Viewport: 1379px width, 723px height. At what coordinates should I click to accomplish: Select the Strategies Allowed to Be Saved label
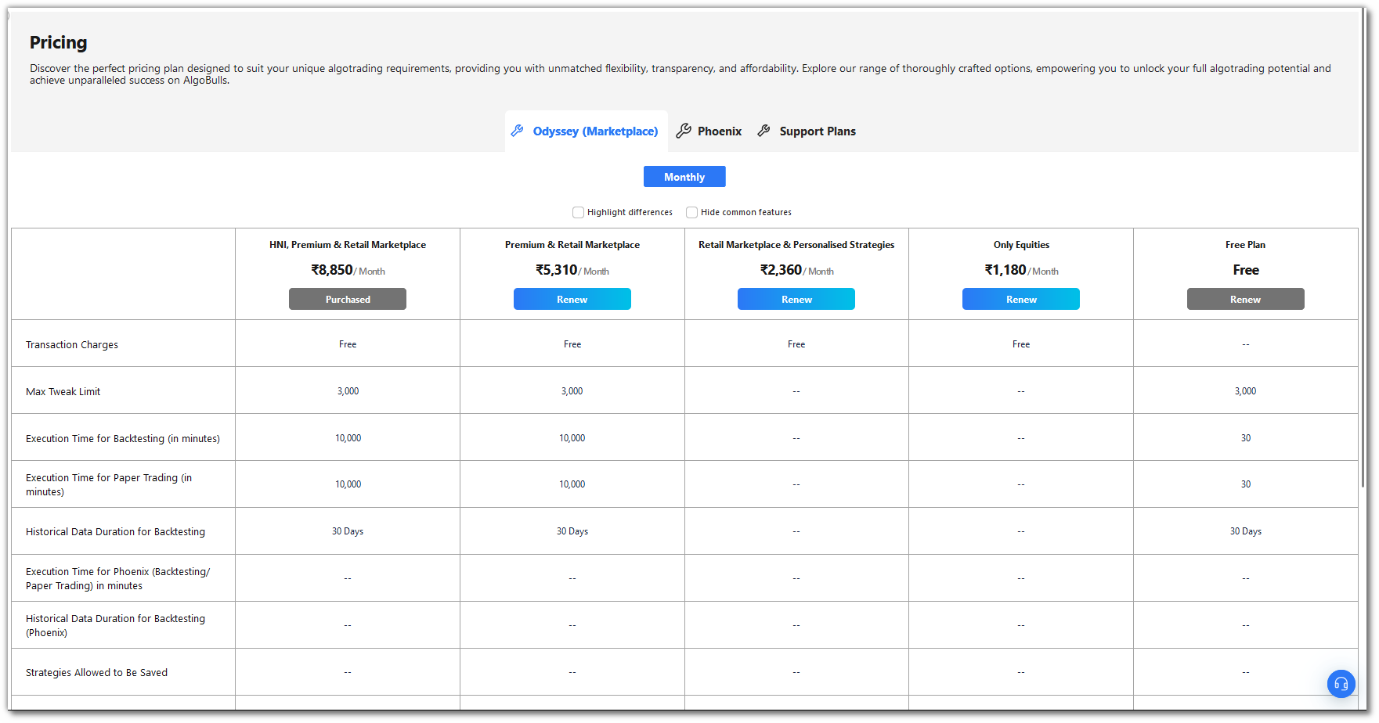(97, 673)
